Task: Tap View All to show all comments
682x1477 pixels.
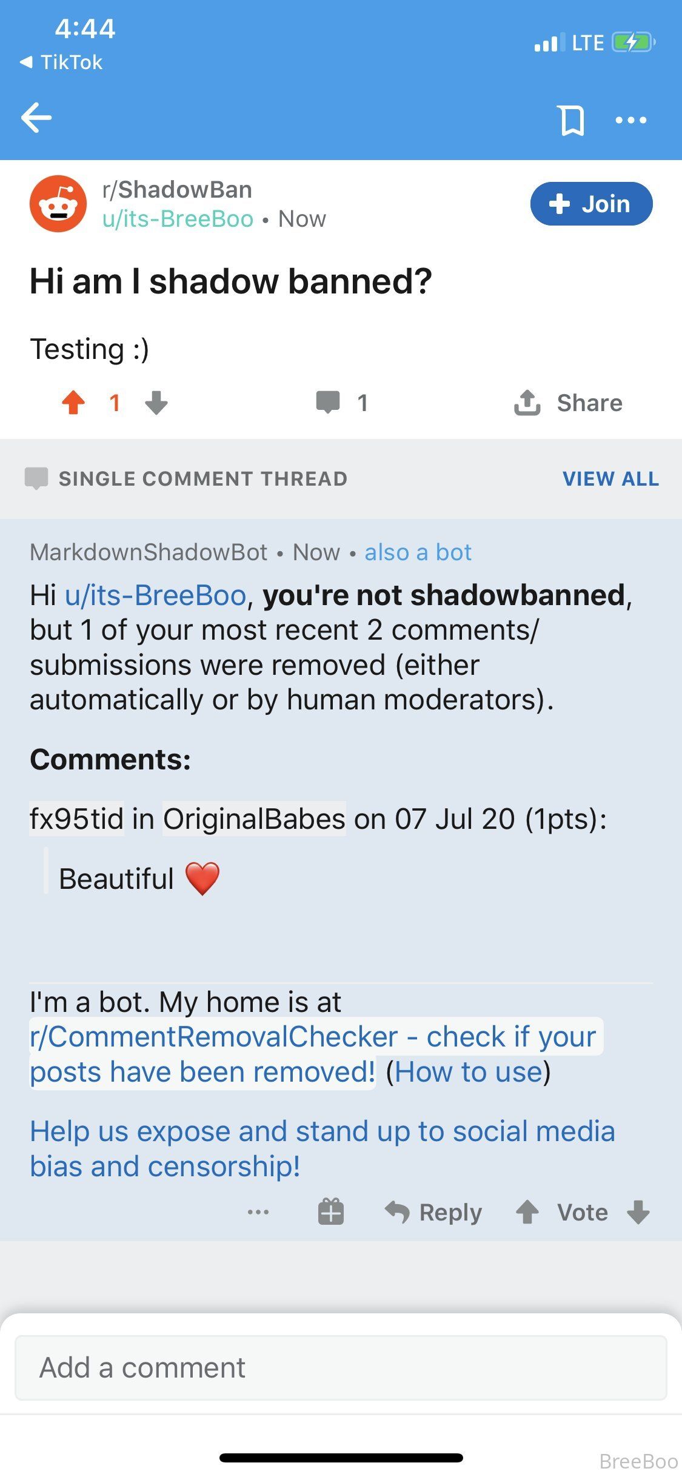Action: tap(610, 479)
